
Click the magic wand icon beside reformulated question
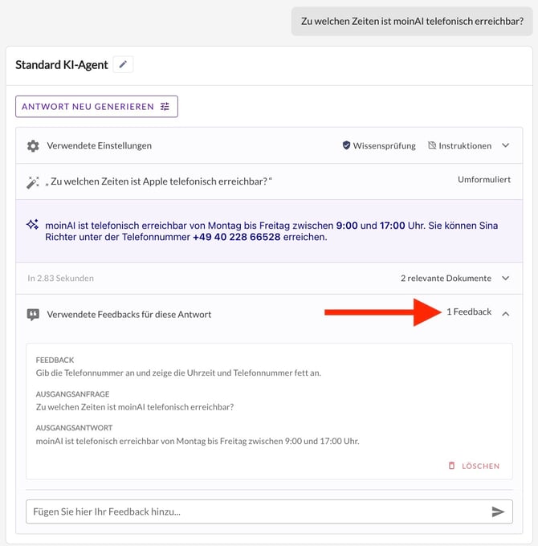tap(33, 182)
